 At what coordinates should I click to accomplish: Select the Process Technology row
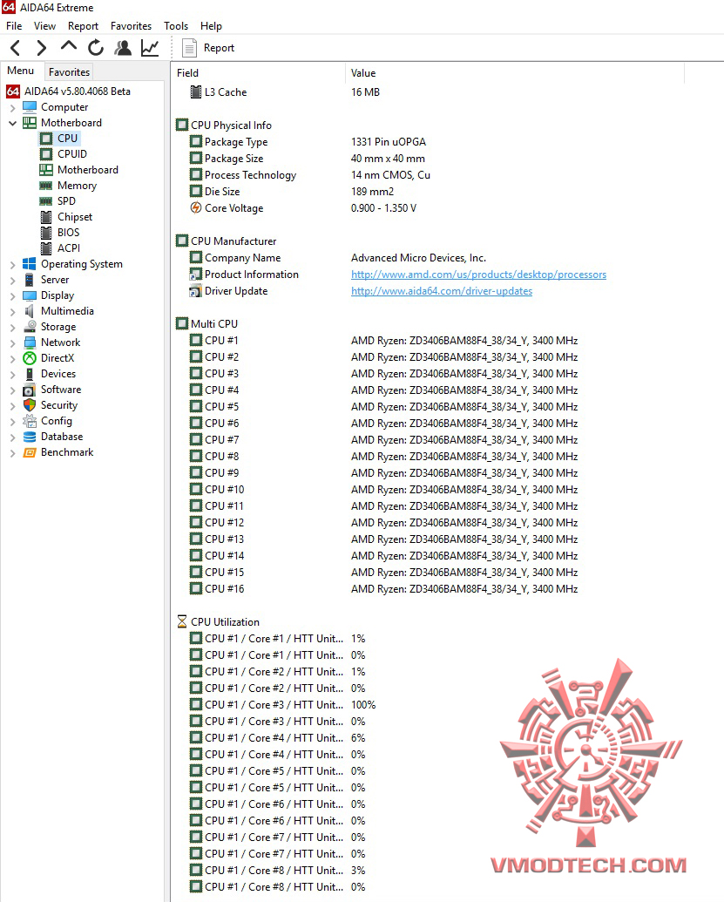click(x=429, y=175)
